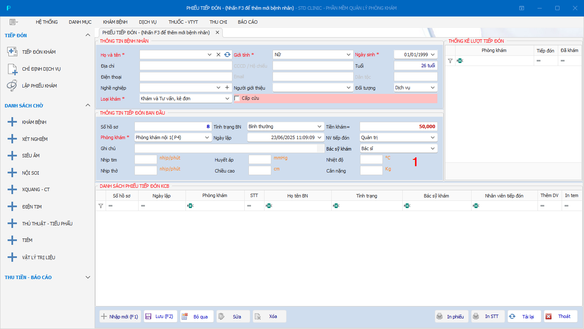Screen dimensions: 584x329
Task: Click the Thoát exit button
Action: point(561,316)
